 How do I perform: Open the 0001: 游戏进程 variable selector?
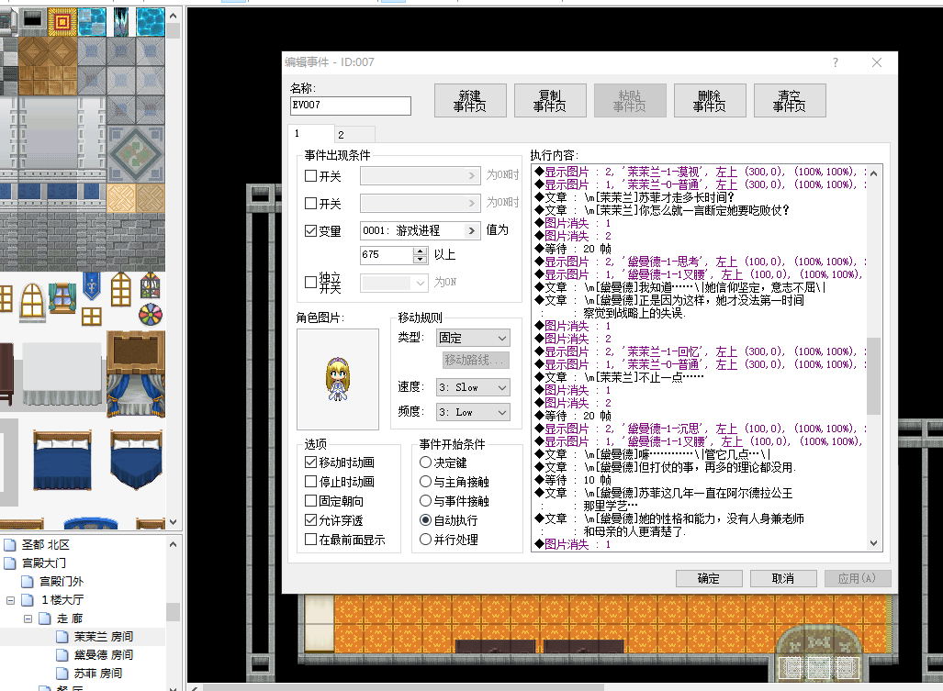(421, 230)
